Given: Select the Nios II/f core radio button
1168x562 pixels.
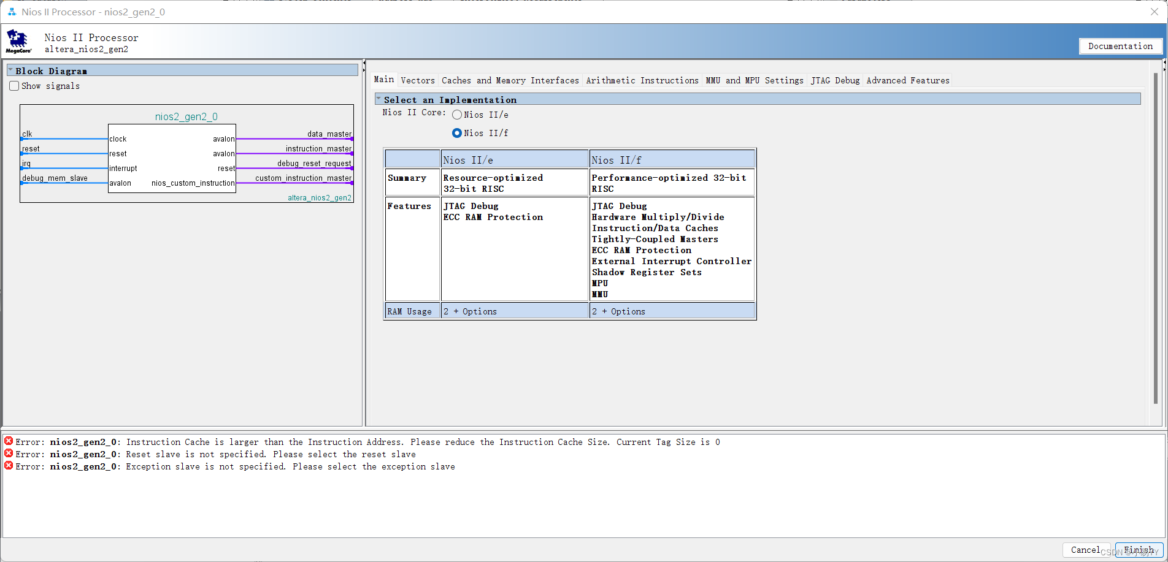Looking at the screenshot, I should pos(457,133).
